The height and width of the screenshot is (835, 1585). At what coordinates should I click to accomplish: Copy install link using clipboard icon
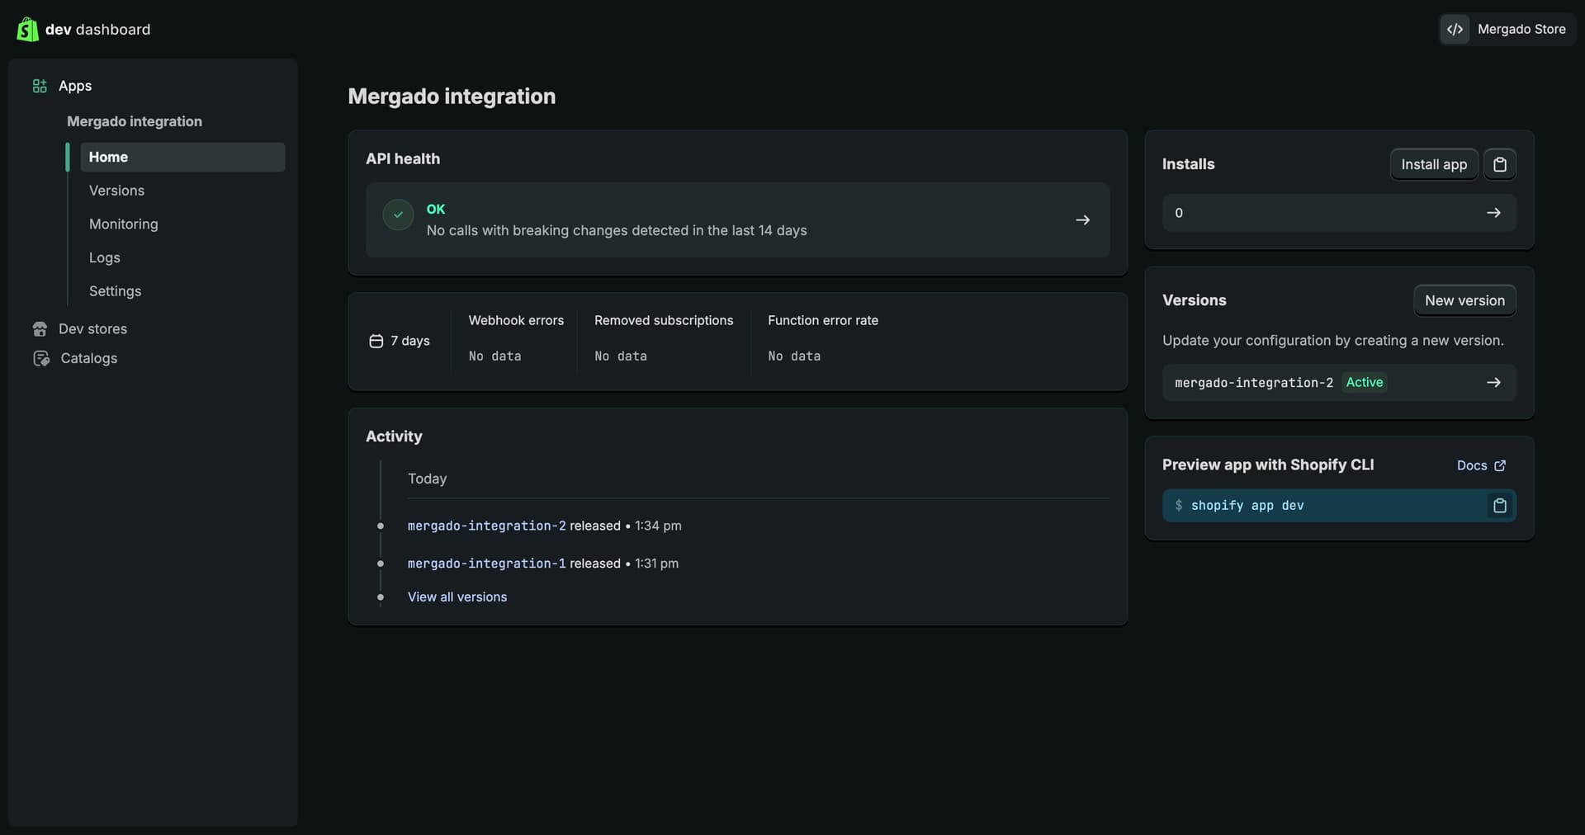(x=1499, y=165)
